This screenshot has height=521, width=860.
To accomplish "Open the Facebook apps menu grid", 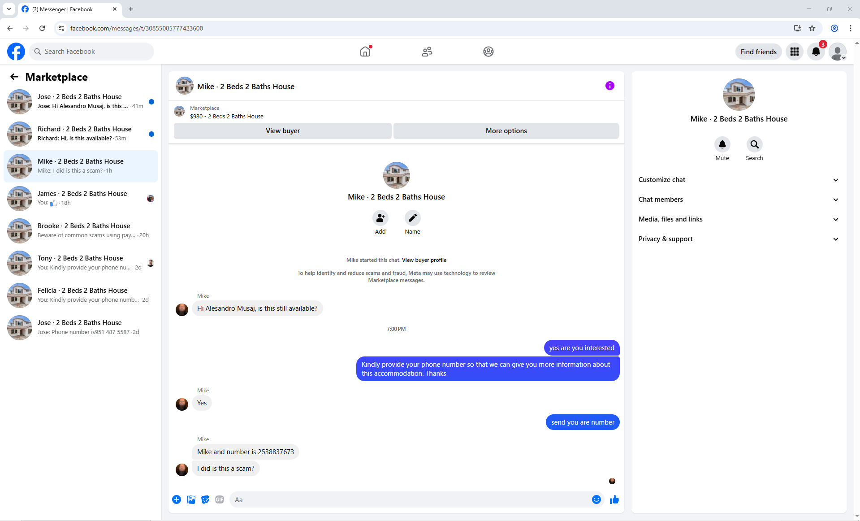I will coord(795,52).
